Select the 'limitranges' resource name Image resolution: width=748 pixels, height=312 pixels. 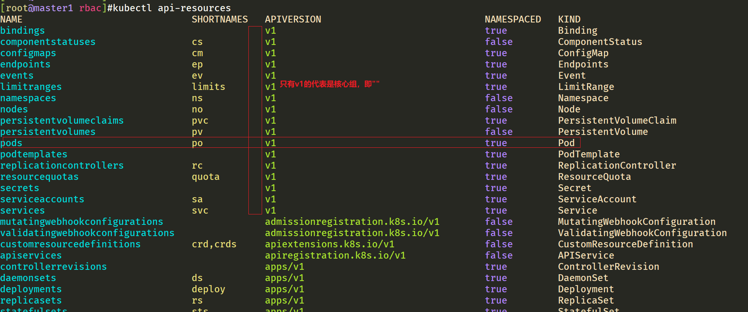31,87
